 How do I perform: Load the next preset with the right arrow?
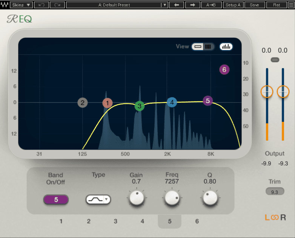[192, 5]
